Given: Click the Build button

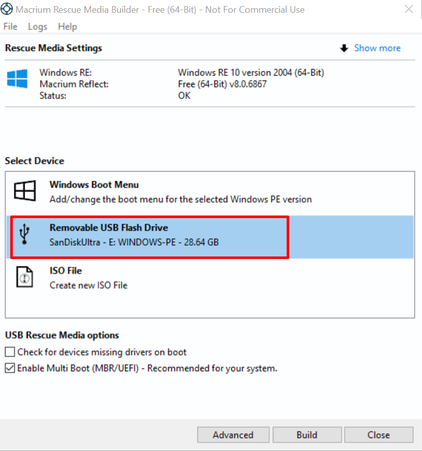Looking at the screenshot, I should pos(307,435).
